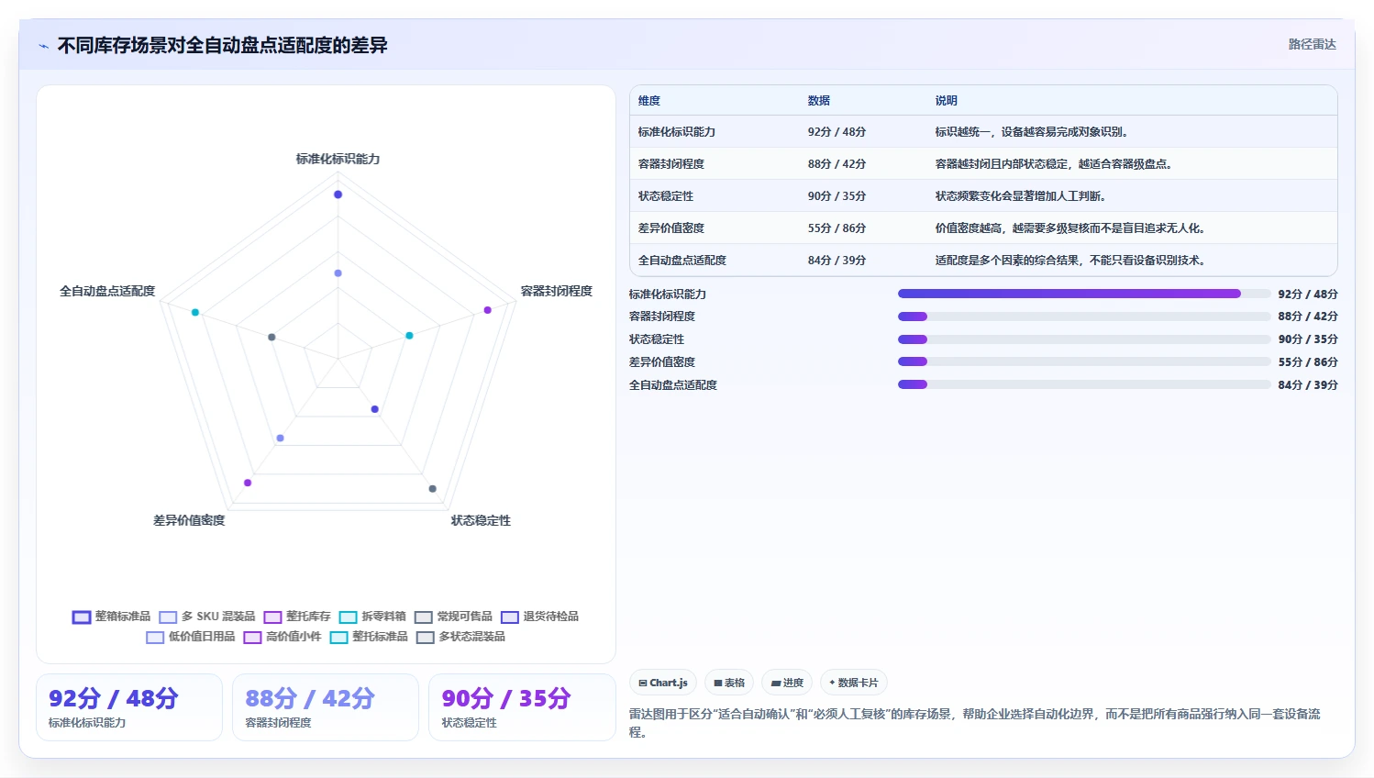Viewport: 1374px width, 778px height.
Task: Open the 90分 / 35分 状态稳定性 stat card
Action: 522,707
